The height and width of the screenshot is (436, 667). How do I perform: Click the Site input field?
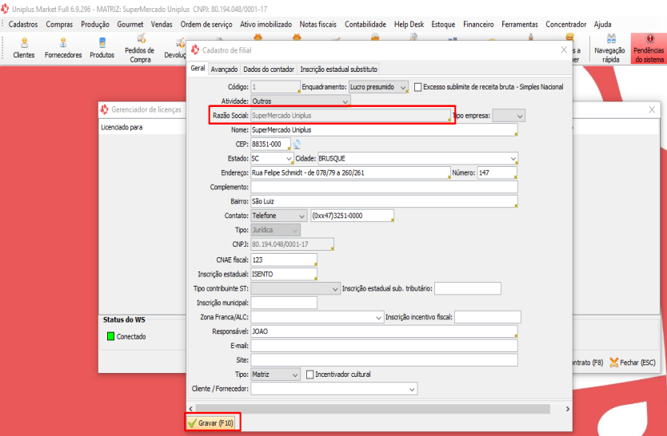click(x=384, y=360)
